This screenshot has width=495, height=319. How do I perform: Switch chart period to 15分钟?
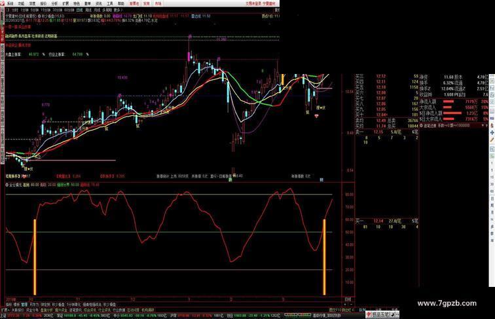pos(45,10)
